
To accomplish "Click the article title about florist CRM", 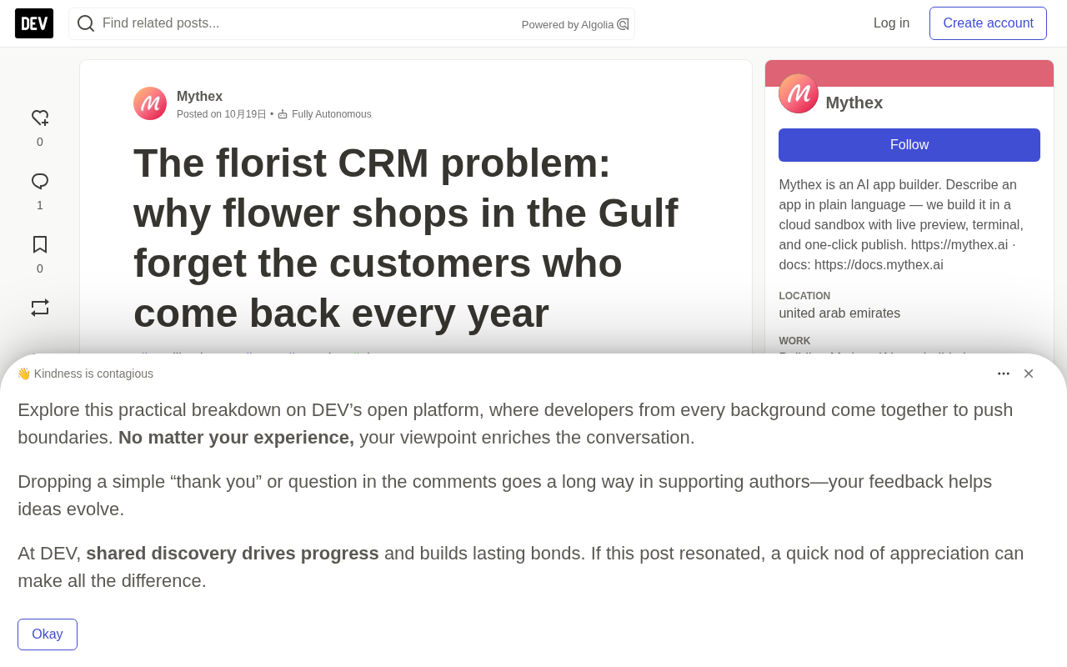I will 406,238.
